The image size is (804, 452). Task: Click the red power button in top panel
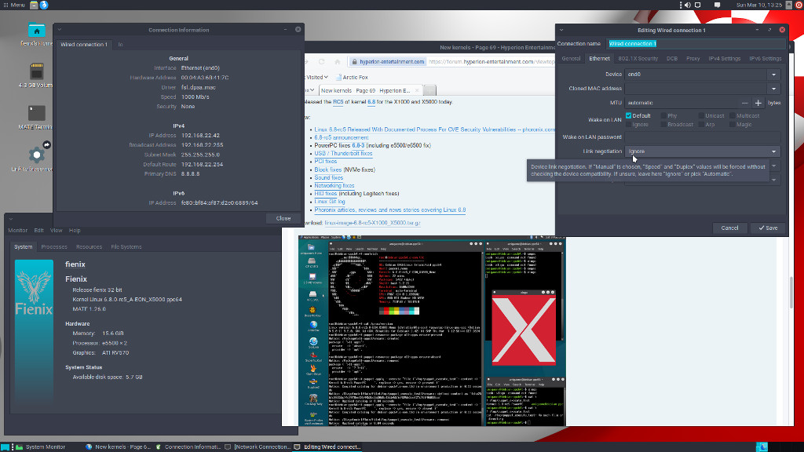point(799,5)
